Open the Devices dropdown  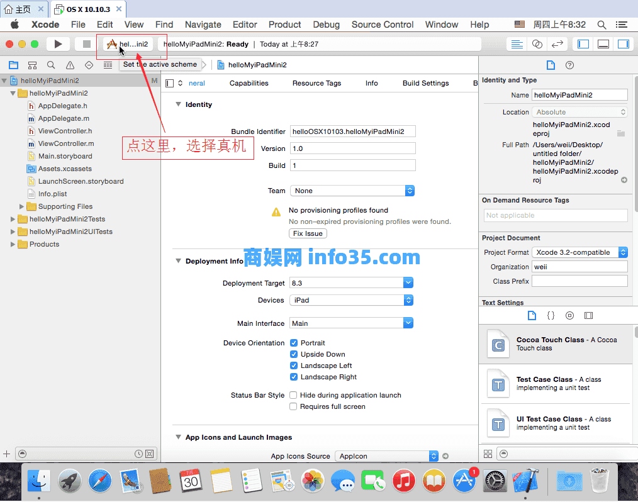click(x=352, y=300)
